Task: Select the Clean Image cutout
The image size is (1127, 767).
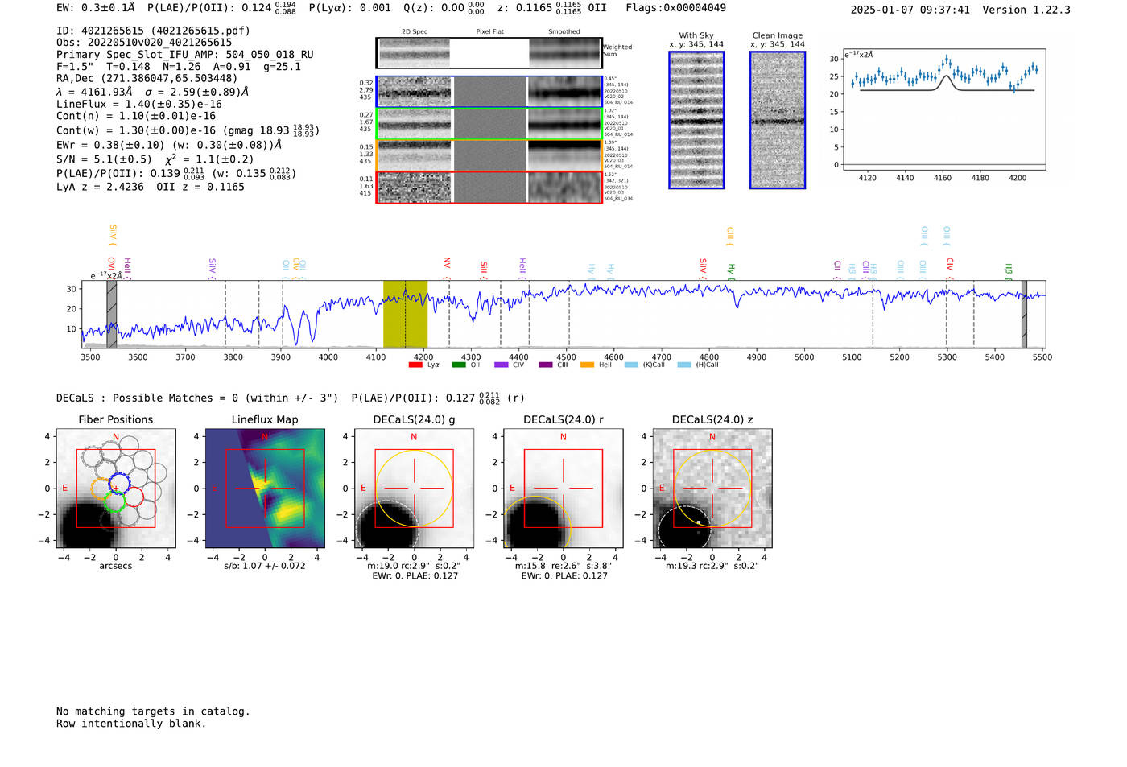Action: click(x=778, y=120)
